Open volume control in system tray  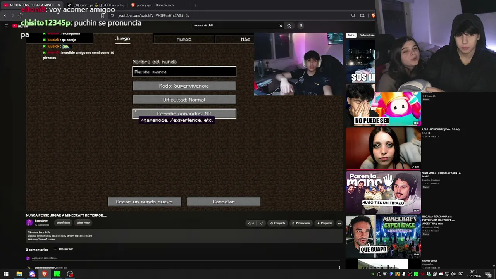454,274
